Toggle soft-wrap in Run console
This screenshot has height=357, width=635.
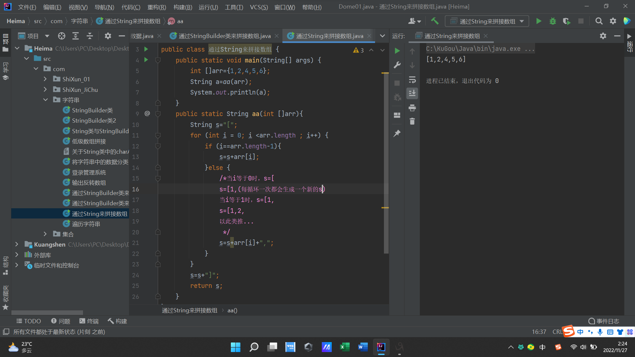click(x=412, y=80)
